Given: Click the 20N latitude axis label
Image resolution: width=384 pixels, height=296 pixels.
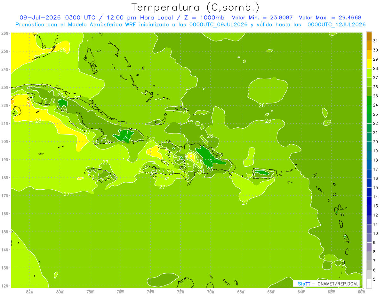Looking at the screenshot, I should tap(4, 141).
